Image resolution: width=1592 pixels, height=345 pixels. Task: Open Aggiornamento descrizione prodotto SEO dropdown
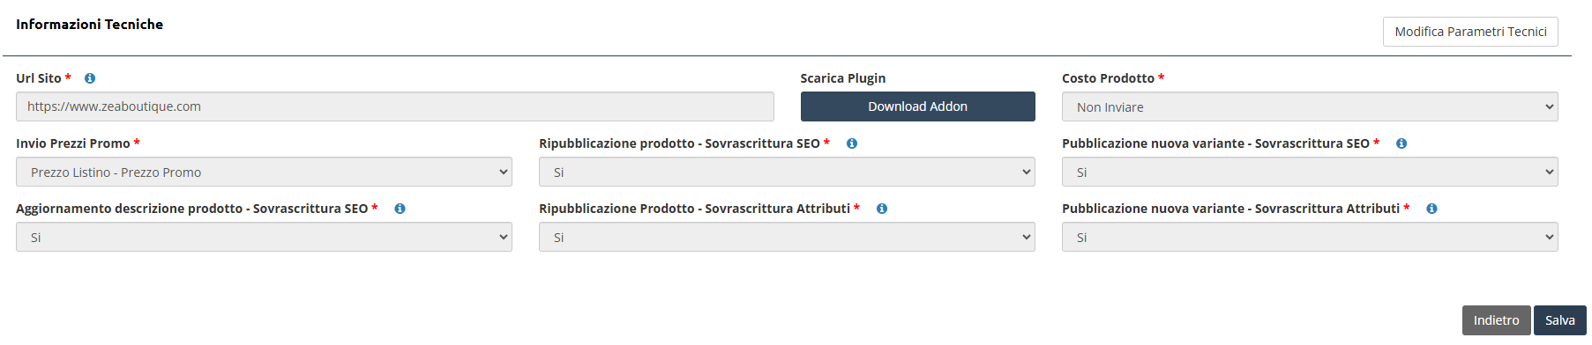264,237
